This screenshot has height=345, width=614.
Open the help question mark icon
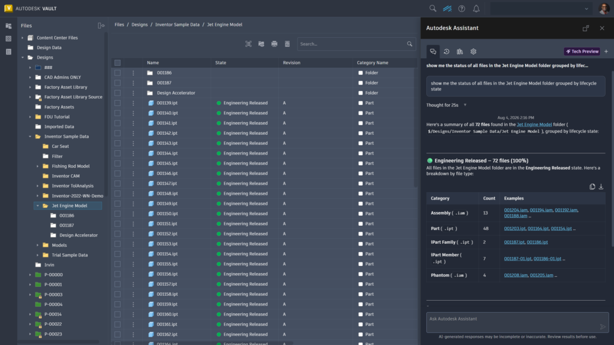pos(462,8)
